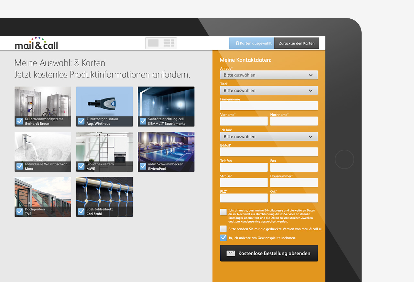This screenshot has height=282, width=414.
Task: Focus the Fax input field
Action: [x=294, y=167]
